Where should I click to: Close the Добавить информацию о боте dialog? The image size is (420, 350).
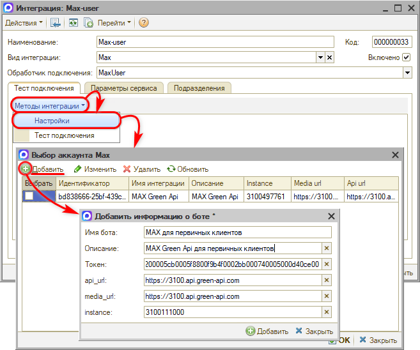[331, 217]
